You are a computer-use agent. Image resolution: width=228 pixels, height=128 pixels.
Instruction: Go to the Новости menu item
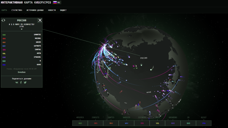(52, 10)
